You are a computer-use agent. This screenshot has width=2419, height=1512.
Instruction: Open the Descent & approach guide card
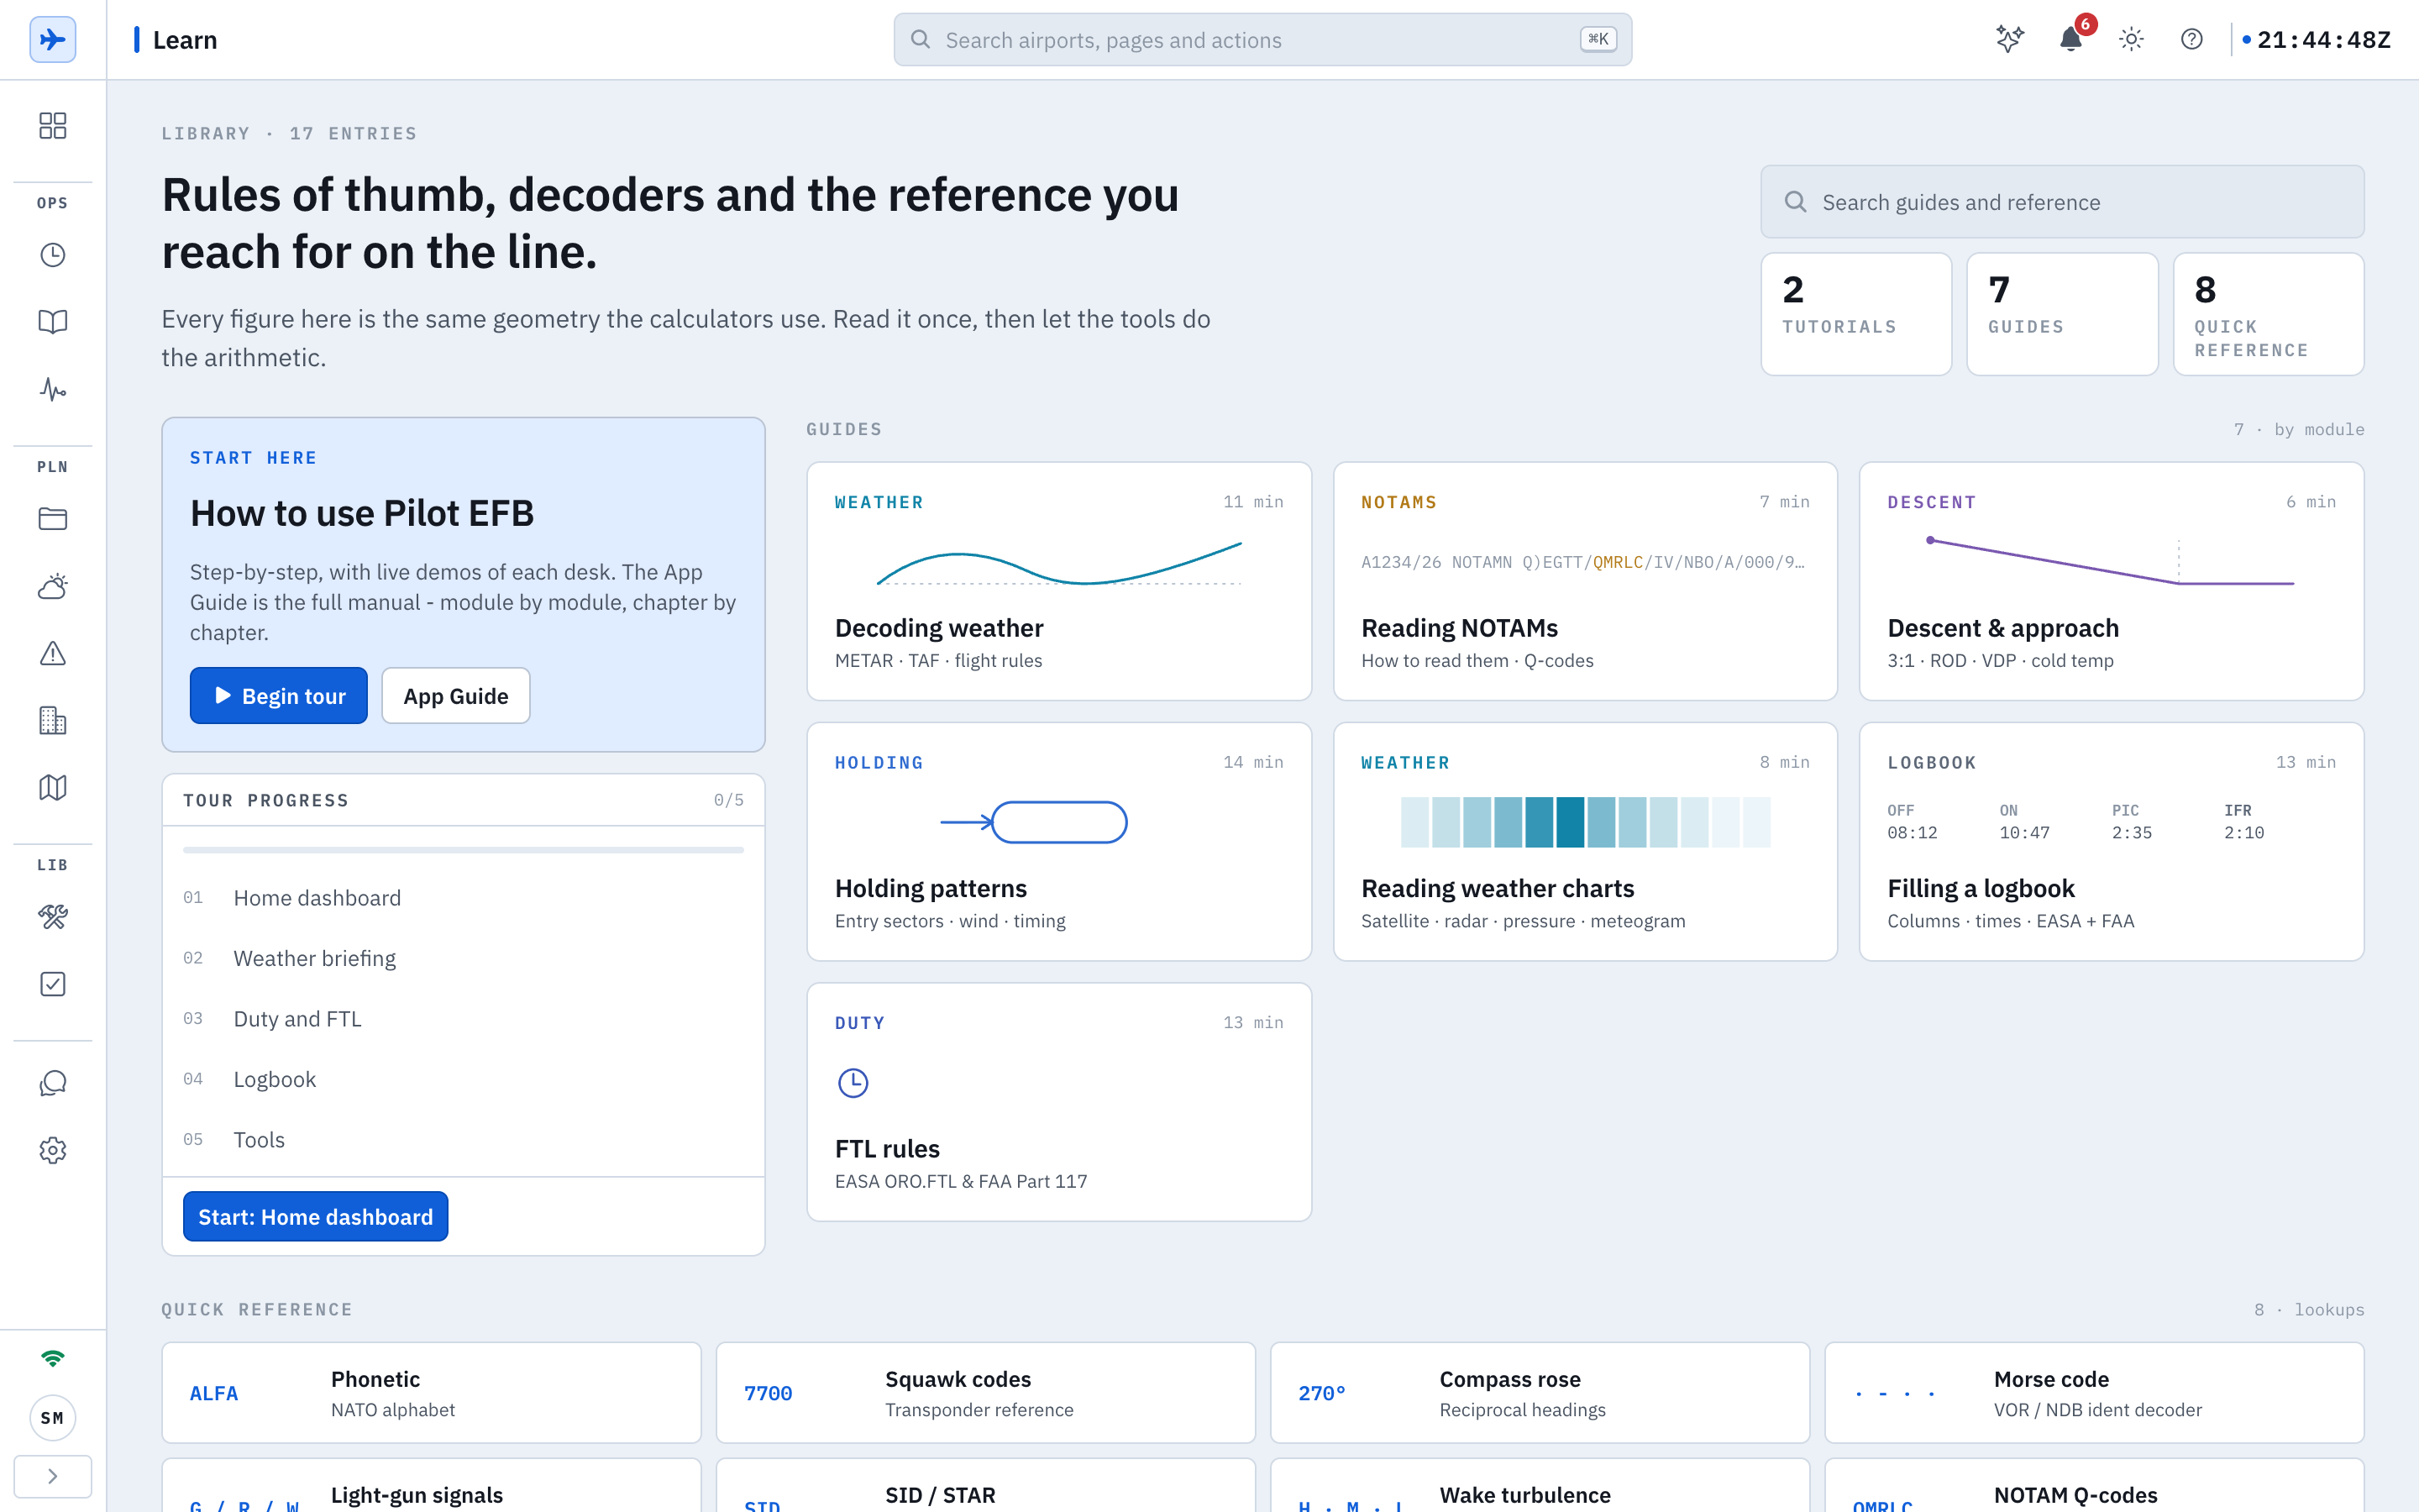tap(2111, 581)
